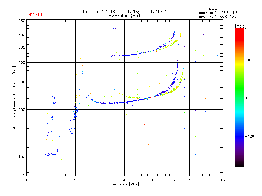Select the 'mean, sd,X: 80.0, 18.6' statistic

[x=218, y=16]
